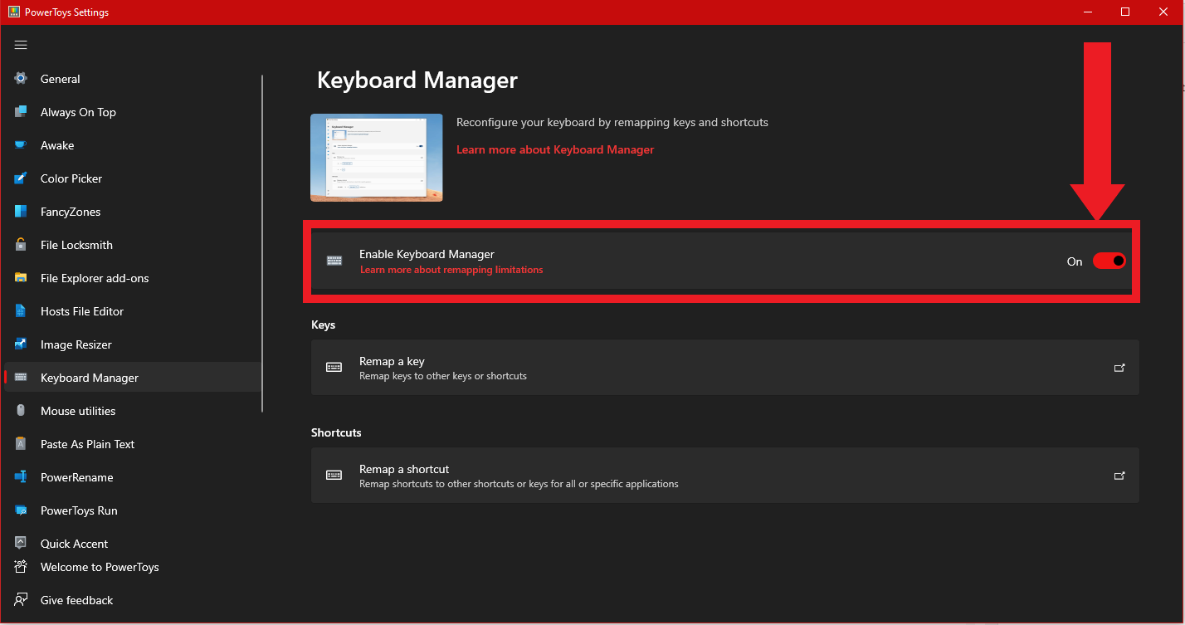
Task: Click the Awake coffee cup icon
Action: [x=21, y=145]
